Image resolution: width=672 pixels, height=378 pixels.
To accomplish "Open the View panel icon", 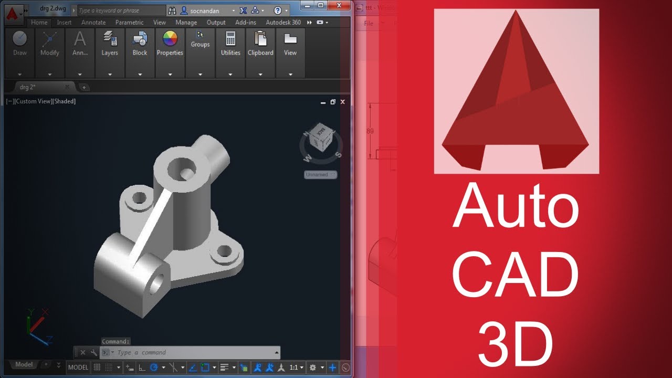I will pos(290,38).
